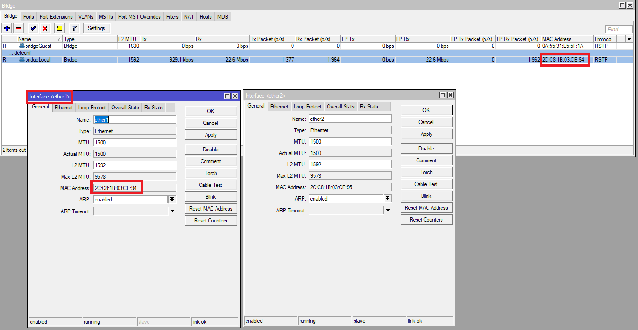Open the funnel Filter icon
This screenshot has width=638, height=330.
[x=74, y=28]
